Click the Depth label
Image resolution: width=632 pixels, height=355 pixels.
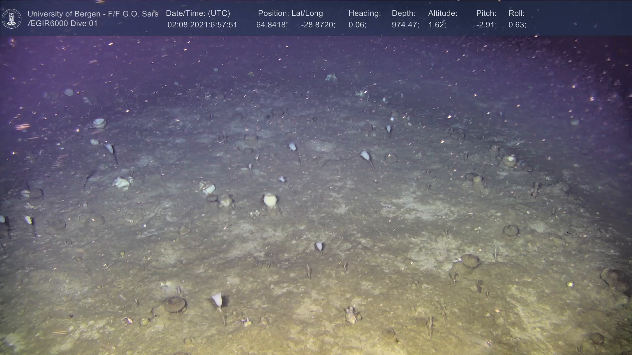click(404, 13)
